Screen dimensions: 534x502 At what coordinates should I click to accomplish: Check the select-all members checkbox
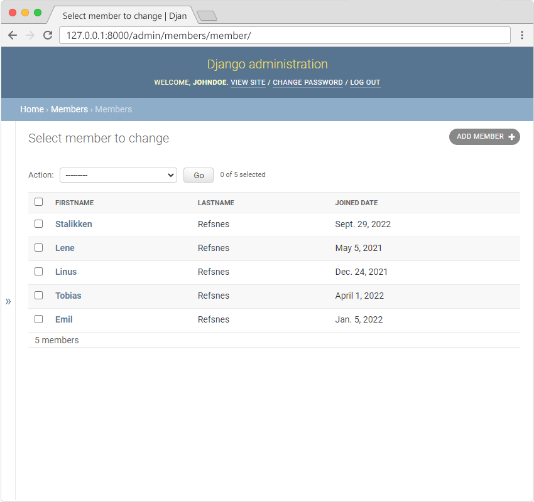[x=38, y=201]
